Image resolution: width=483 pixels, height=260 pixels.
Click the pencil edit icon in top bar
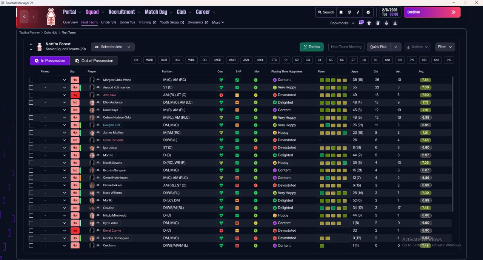coord(358,12)
